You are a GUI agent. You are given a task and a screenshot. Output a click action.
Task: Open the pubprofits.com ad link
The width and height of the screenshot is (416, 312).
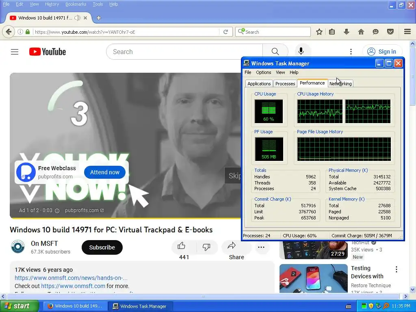click(x=84, y=210)
